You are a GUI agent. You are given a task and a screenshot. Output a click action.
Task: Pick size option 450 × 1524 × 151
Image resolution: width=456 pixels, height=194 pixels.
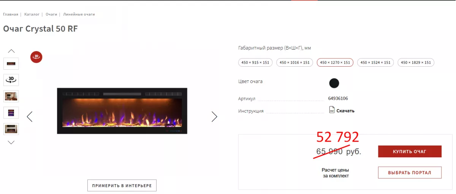pyautogui.click(x=375, y=63)
